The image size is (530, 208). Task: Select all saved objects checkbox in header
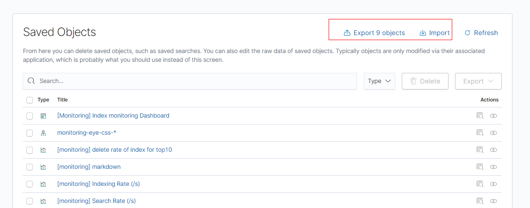[30, 100]
